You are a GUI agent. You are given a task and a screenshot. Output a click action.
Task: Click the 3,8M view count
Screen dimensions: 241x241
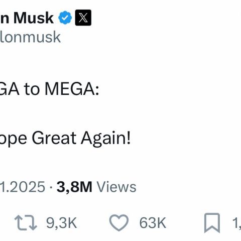click(74, 187)
